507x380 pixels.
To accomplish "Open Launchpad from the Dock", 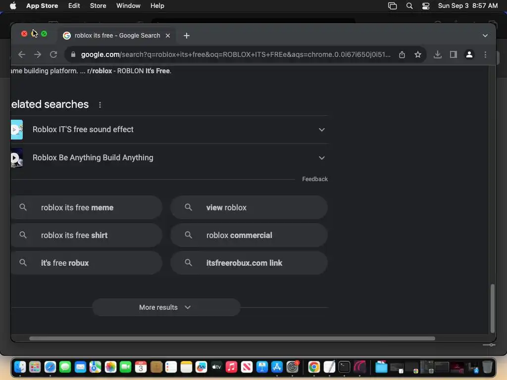I will coord(35,367).
